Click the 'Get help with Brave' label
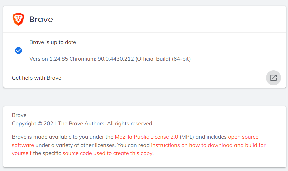 coord(37,78)
